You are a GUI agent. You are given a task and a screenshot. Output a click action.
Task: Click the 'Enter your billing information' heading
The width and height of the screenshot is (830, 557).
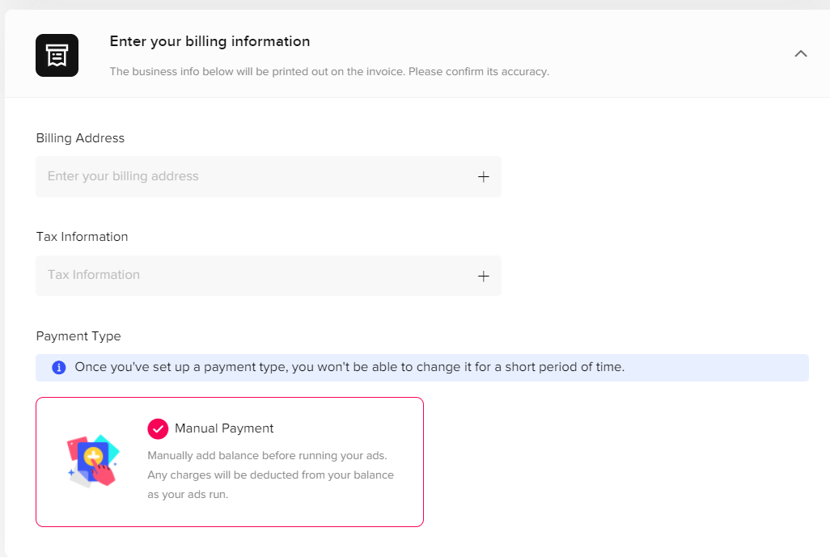tap(210, 41)
